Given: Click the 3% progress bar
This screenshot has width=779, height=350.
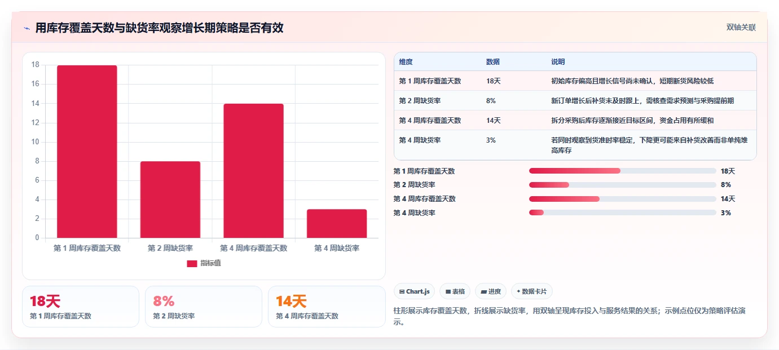Looking at the screenshot, I should pos(623,212).
